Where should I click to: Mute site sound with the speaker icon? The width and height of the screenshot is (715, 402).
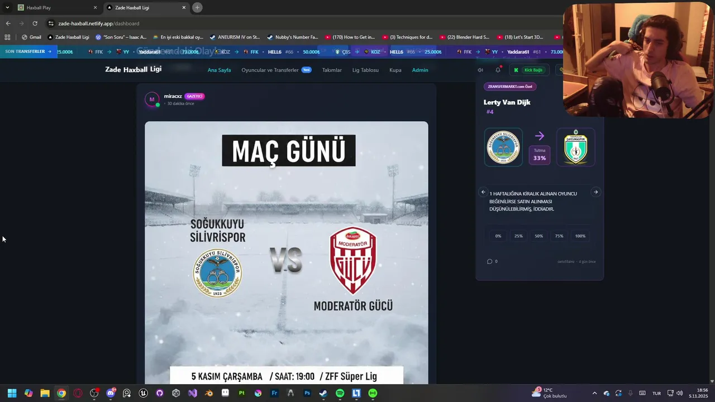(480, 70)
